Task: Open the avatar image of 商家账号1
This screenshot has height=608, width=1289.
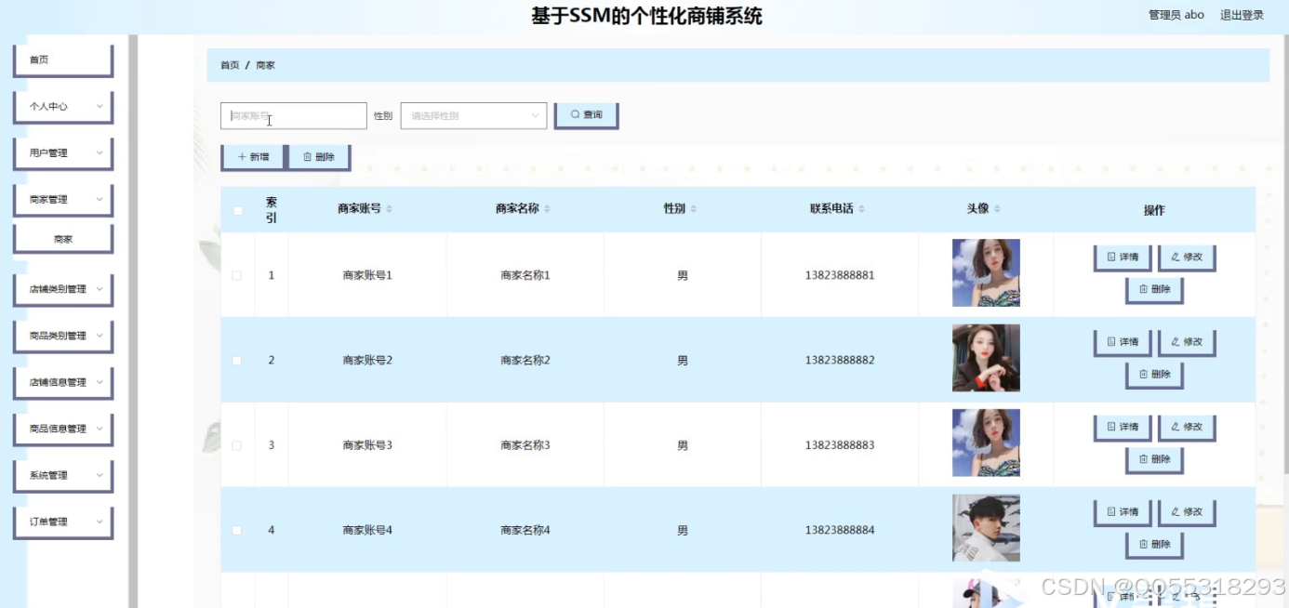Action: point(986,272)
